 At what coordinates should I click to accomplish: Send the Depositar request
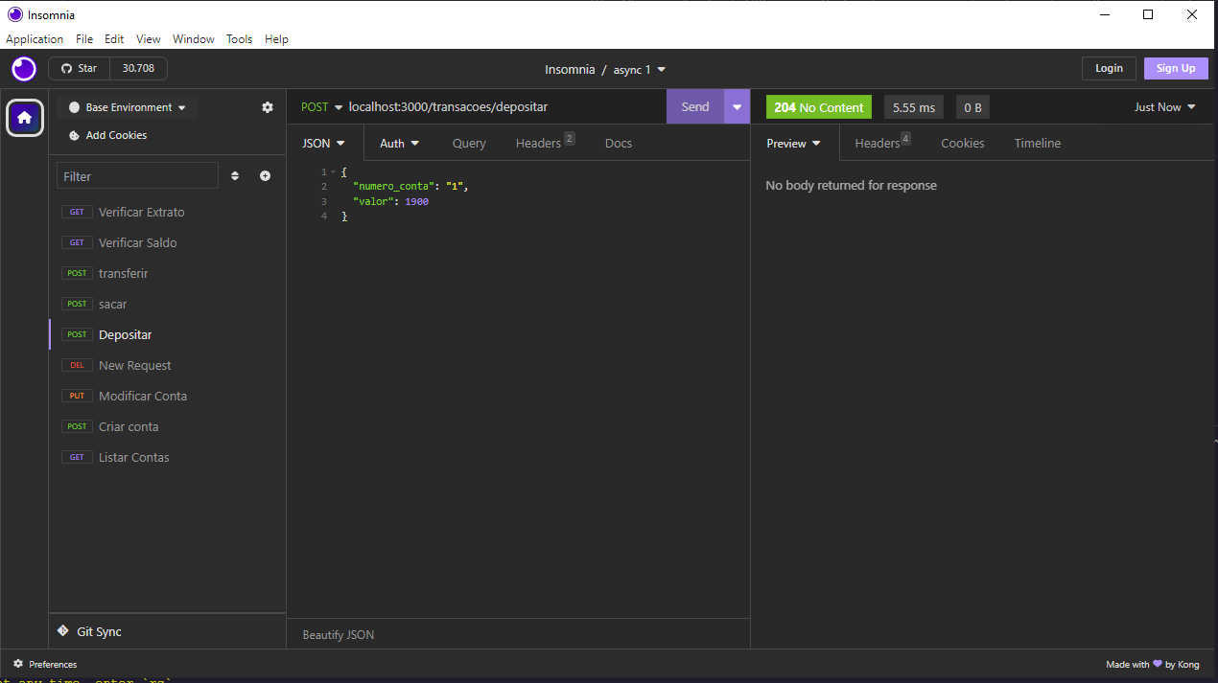(x=694, y=106)
